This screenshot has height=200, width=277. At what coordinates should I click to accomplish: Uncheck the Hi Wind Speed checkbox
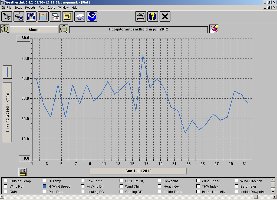[x=44, y=186]
